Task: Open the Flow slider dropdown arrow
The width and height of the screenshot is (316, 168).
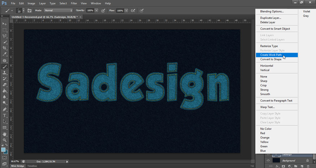Action: click(126, 10)
